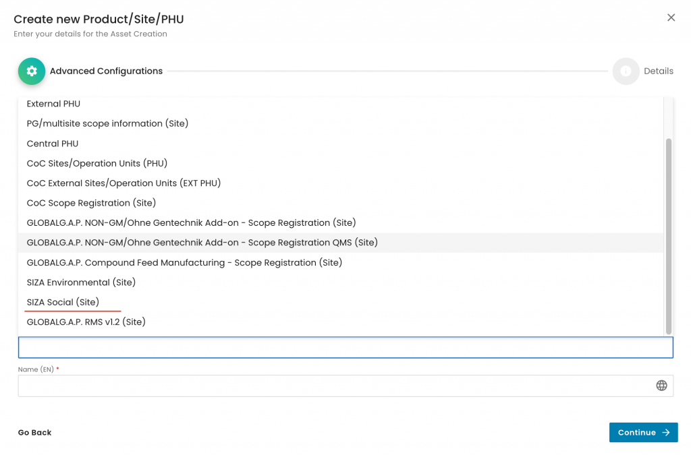Image resolution: width=691 pixels, height=457 pixels.
Task: Click the Details step info icon
Action: coord(626,71)
